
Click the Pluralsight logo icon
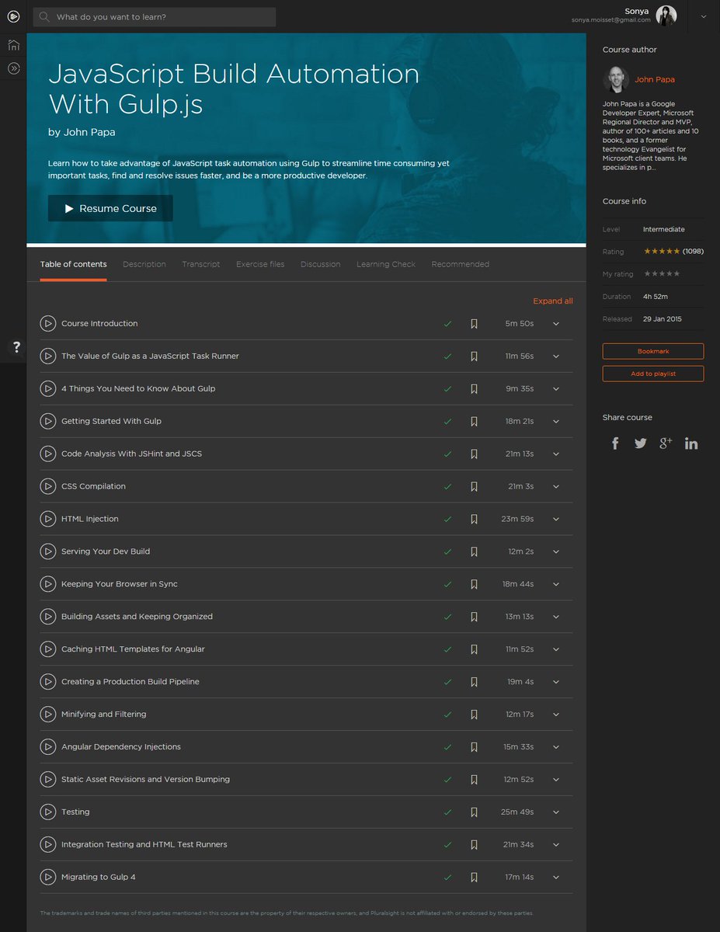click(x=13, y=16)
